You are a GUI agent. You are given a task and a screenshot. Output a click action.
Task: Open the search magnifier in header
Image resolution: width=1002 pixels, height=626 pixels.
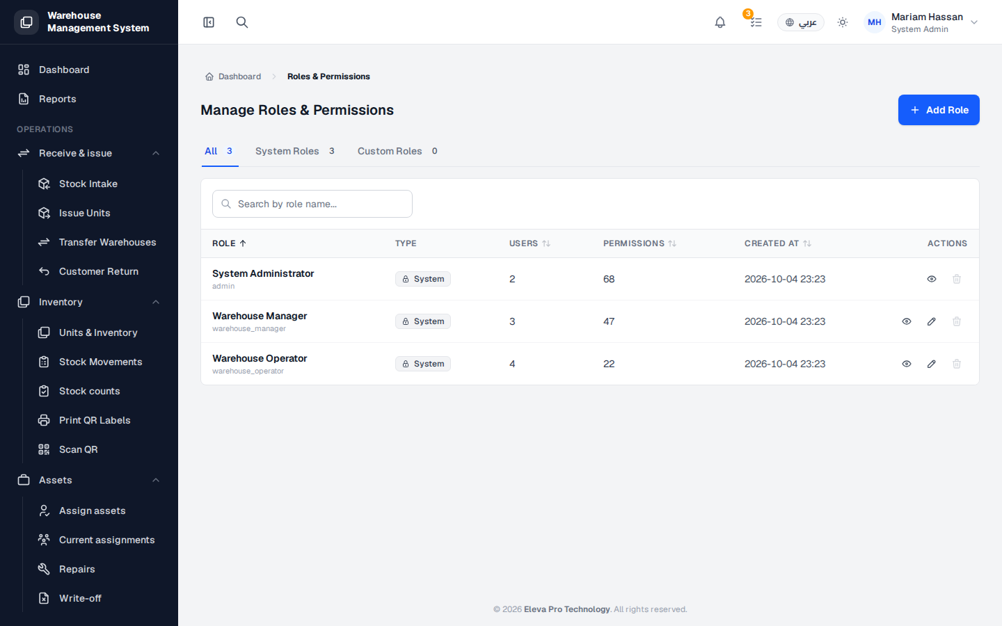click(x=242, y=22)
